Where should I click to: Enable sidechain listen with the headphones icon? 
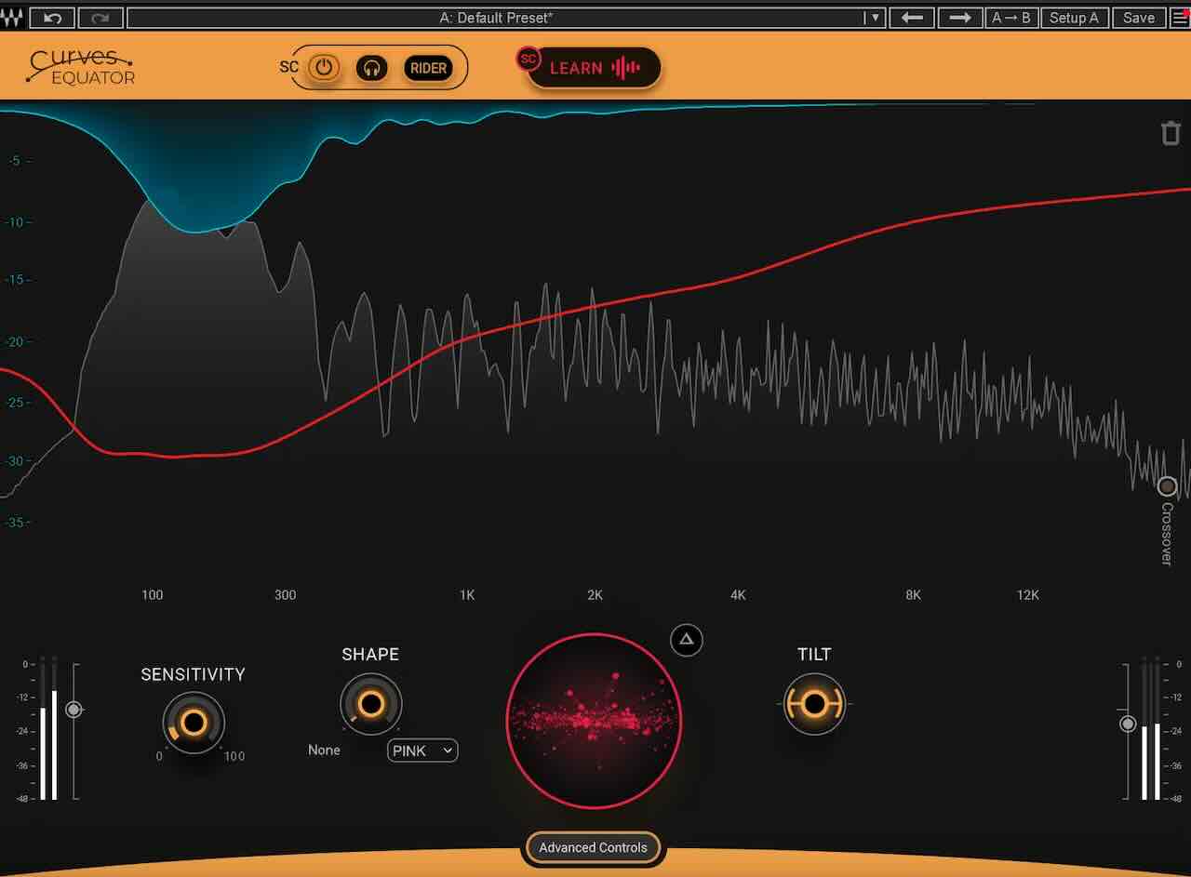[372, 68]
